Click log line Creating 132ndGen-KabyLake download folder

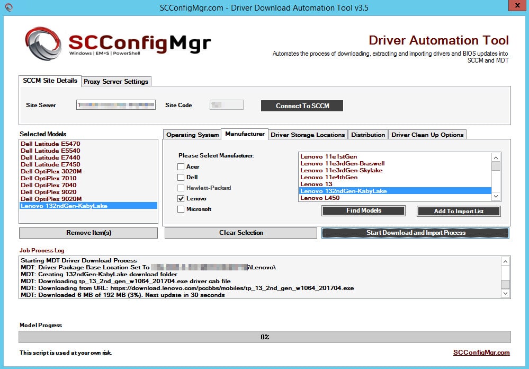(x=99, y=275)
